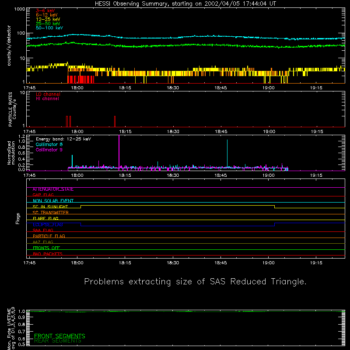The height and width of the screenshot is (350, 350).
Task: Click the ECLIPSE_FLAG label
Action: (48, 224)
